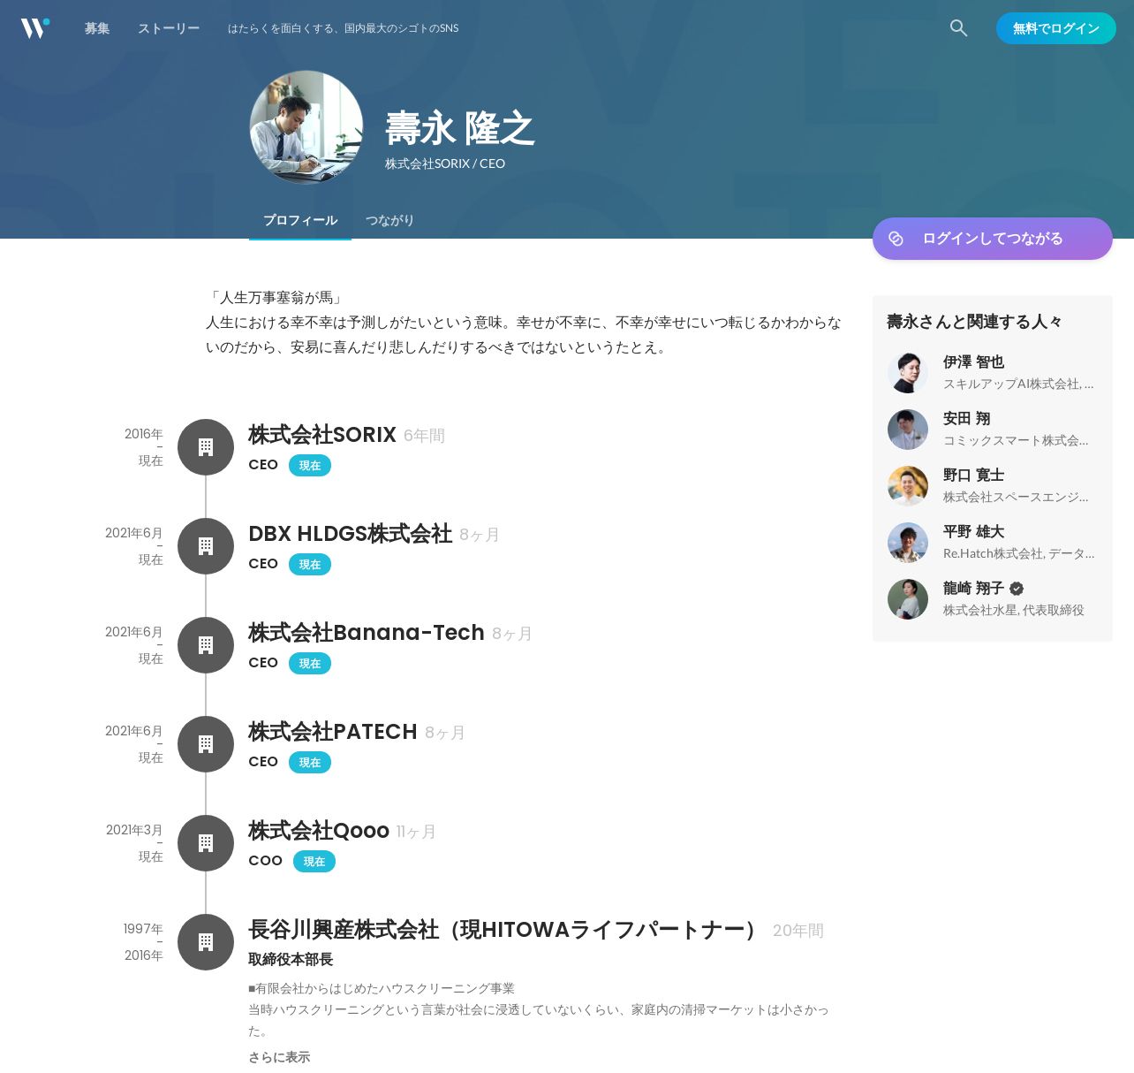Open the 伊澤 智也 profile name link

click(973, 361)
